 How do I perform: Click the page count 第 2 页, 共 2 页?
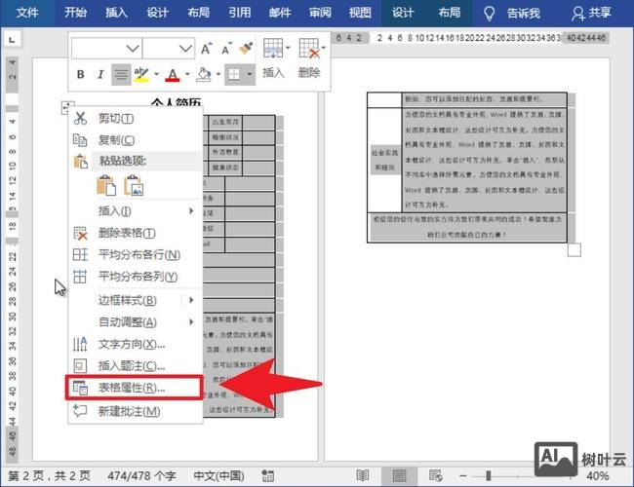pyautogui.click(x=50, y=476)
